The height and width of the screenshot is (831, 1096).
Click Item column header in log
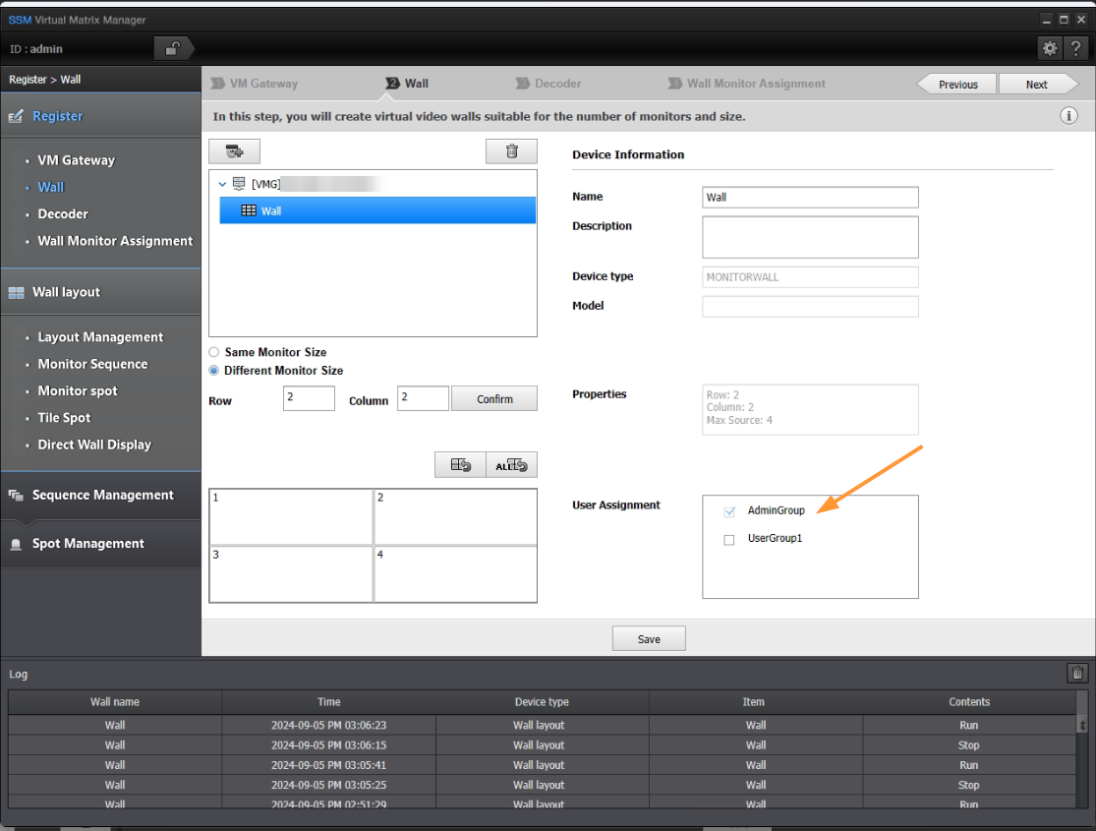tap(755, 701)
